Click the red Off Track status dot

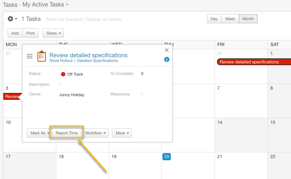coord(63,74)
